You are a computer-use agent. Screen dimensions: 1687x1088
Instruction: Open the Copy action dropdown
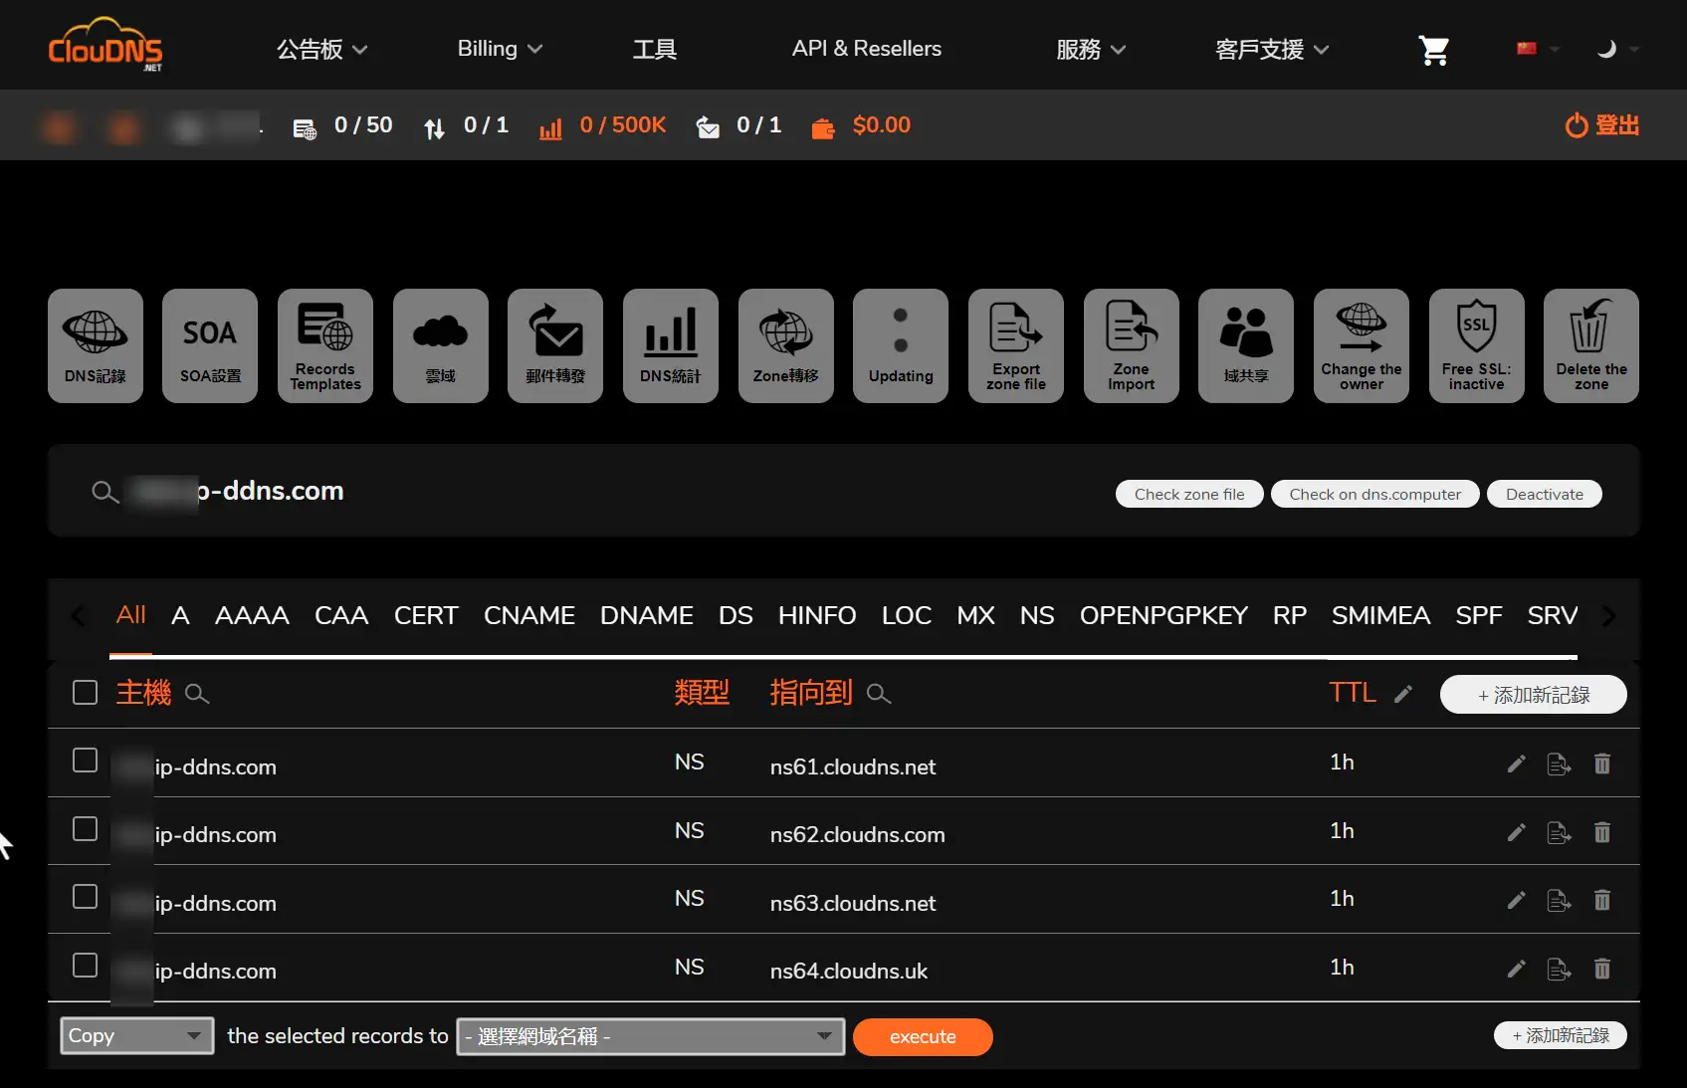136,1036
